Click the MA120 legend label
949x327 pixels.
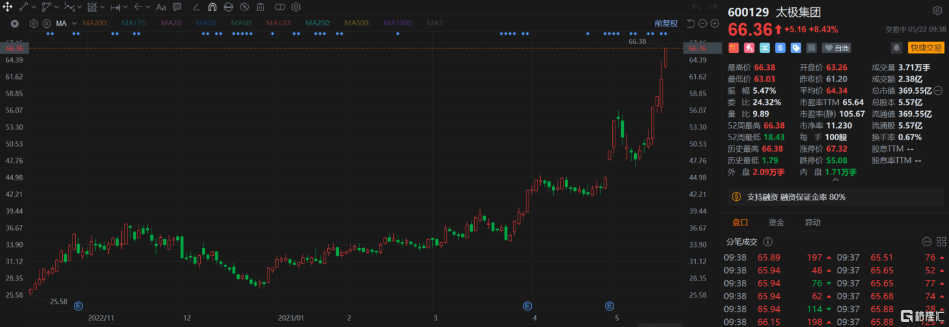tap(279, 23)
